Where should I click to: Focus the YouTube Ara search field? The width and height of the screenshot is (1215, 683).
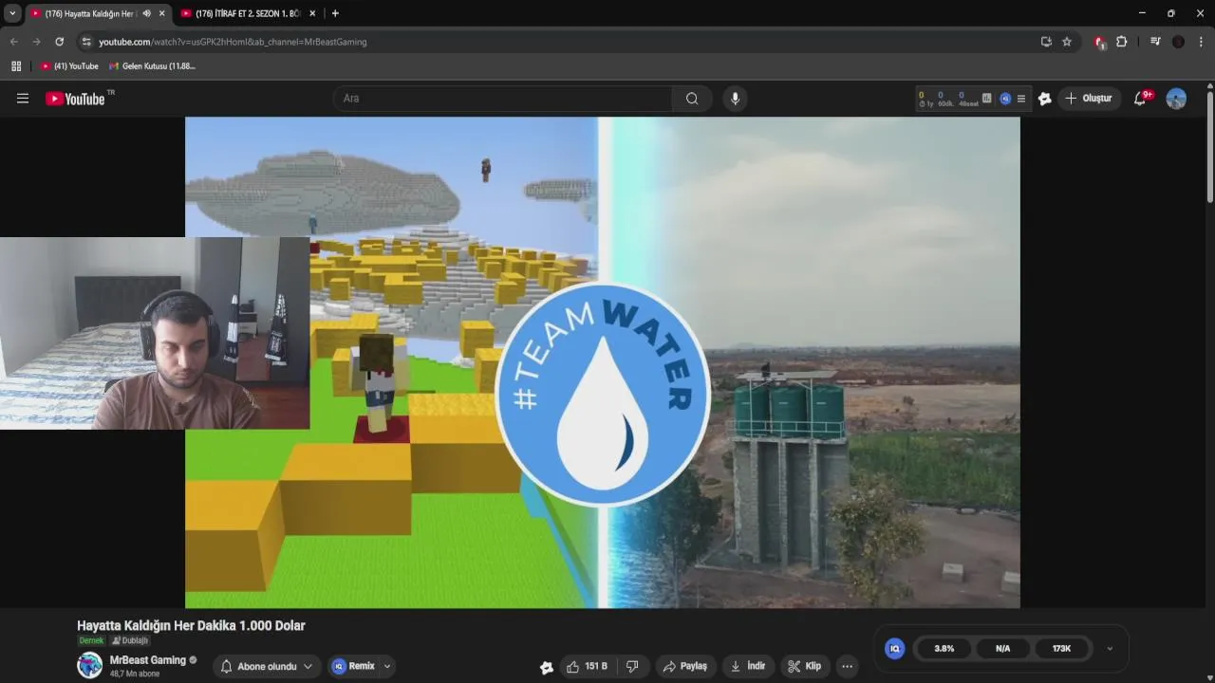tap(503, 99)
